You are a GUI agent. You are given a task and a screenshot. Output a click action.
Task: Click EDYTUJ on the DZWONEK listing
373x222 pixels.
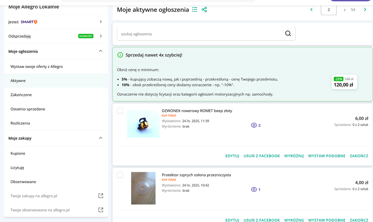[x=232, y=156]
